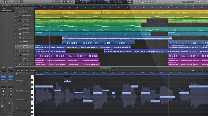Expand the Track Lead Vocal inspector section
The height and width of the screenshot is (116, 208).
click(1, 11)
